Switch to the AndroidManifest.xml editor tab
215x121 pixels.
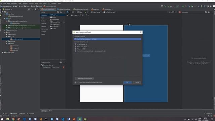pos(81,9)
